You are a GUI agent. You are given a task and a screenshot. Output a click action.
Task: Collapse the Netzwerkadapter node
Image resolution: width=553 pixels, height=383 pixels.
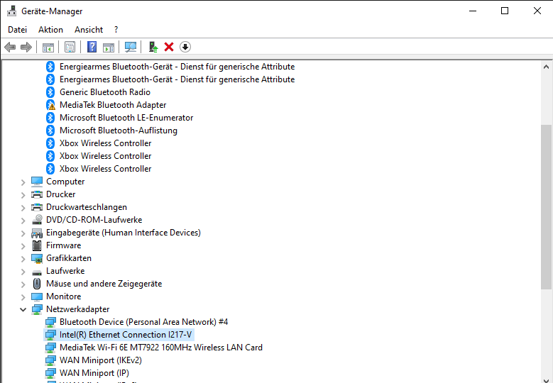click(23, 310)
